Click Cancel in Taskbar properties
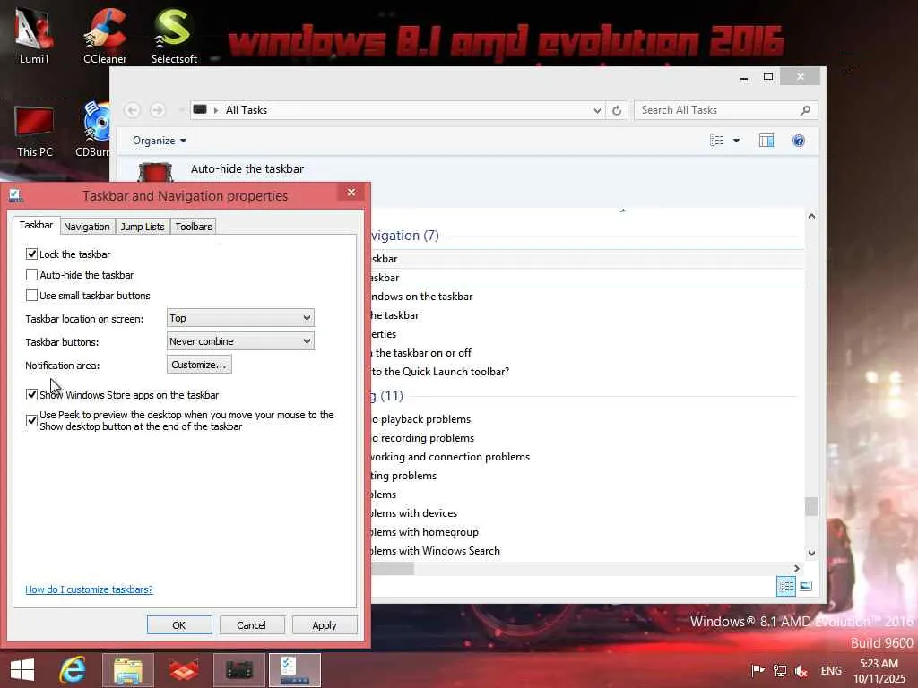The width and height of the screenshot is (918, 688). [x=252, y=624]
